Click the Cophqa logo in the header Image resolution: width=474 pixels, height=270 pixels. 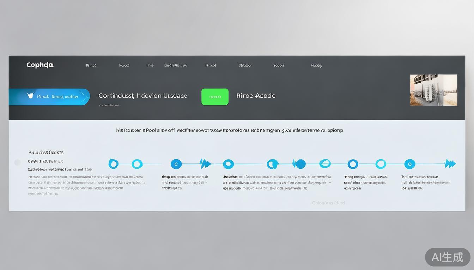pos(39,65)
